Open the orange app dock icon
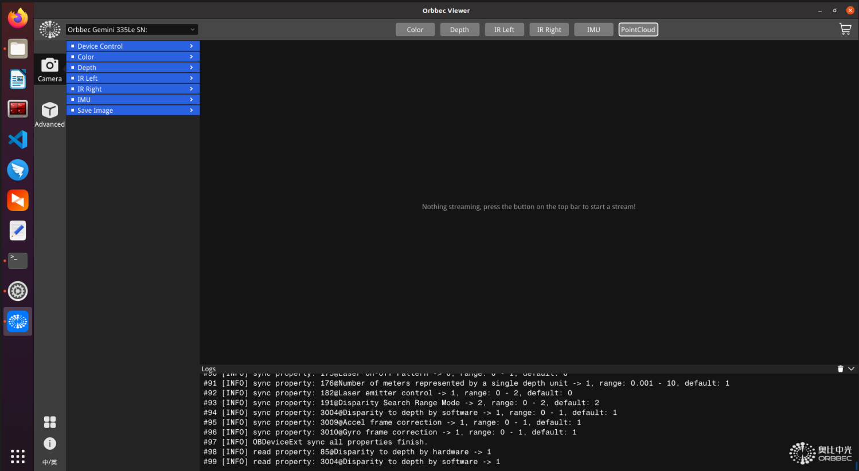 coord(18,200)
